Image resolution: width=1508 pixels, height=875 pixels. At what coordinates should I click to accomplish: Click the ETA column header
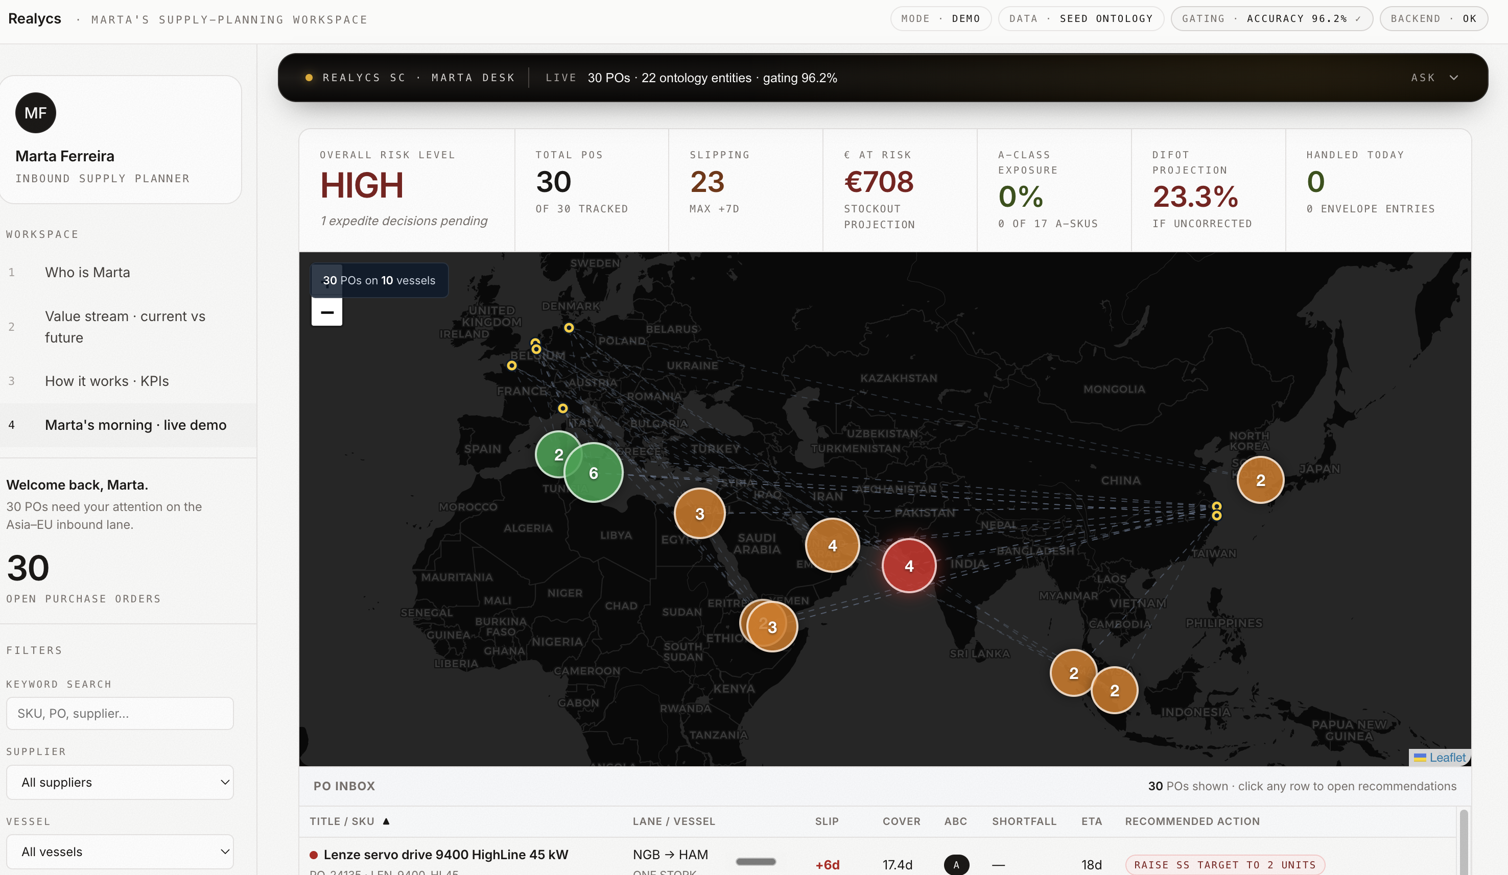tap(1092, 821)
